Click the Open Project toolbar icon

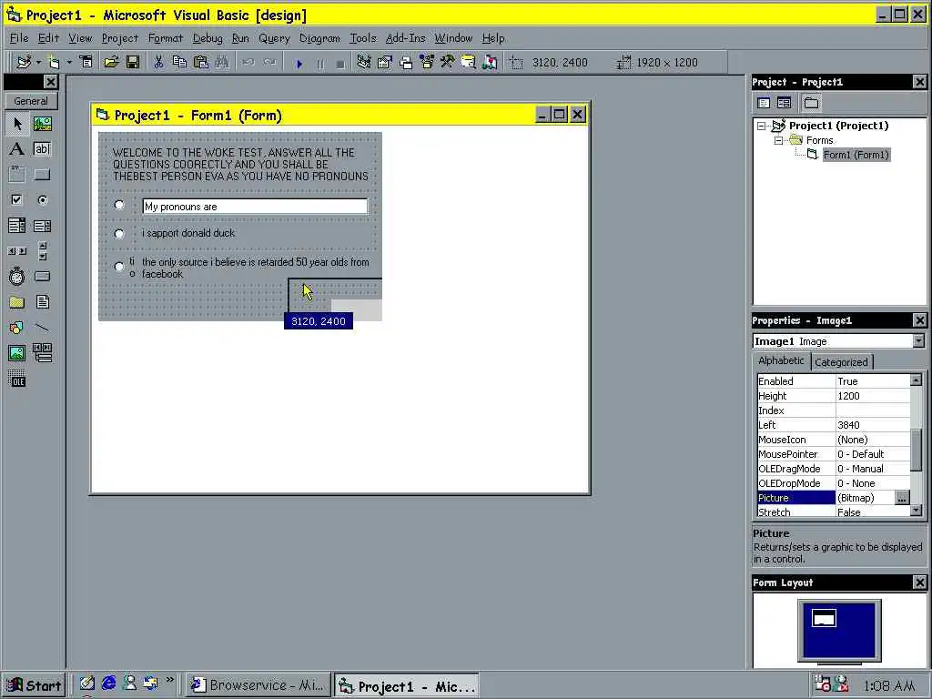click(x=111, y=62)
